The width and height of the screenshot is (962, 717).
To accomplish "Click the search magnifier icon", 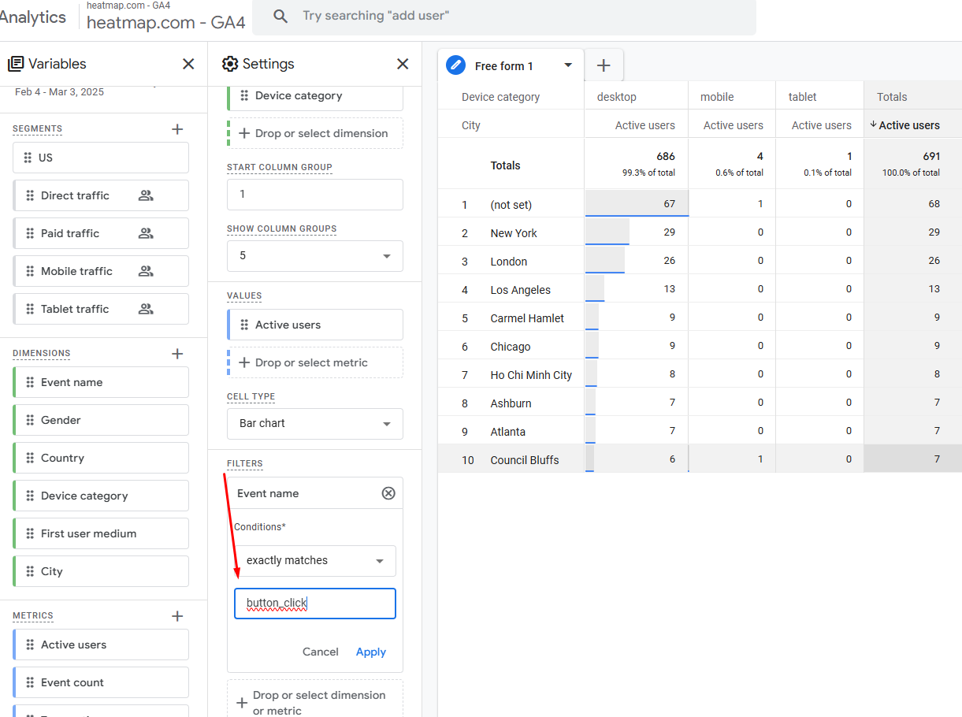I will click(x=280, y=16).
